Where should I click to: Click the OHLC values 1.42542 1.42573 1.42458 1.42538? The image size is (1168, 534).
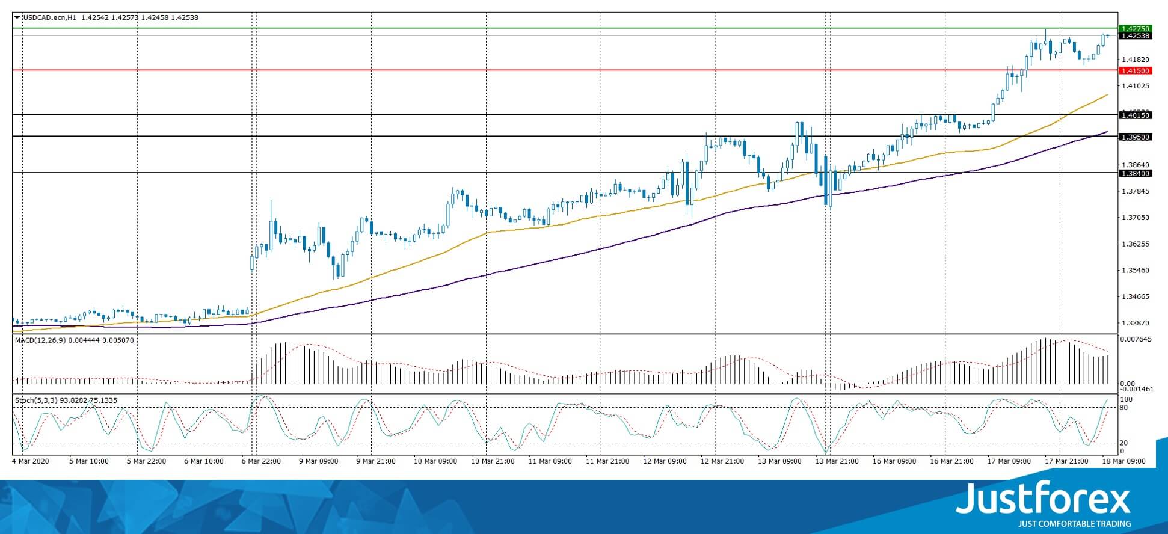140,18
